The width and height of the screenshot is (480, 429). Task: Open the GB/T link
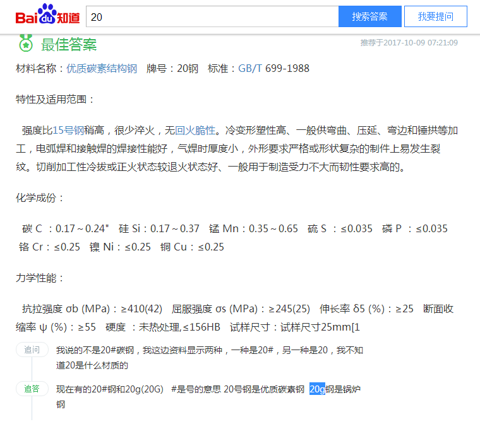click(x=250, y=69)
